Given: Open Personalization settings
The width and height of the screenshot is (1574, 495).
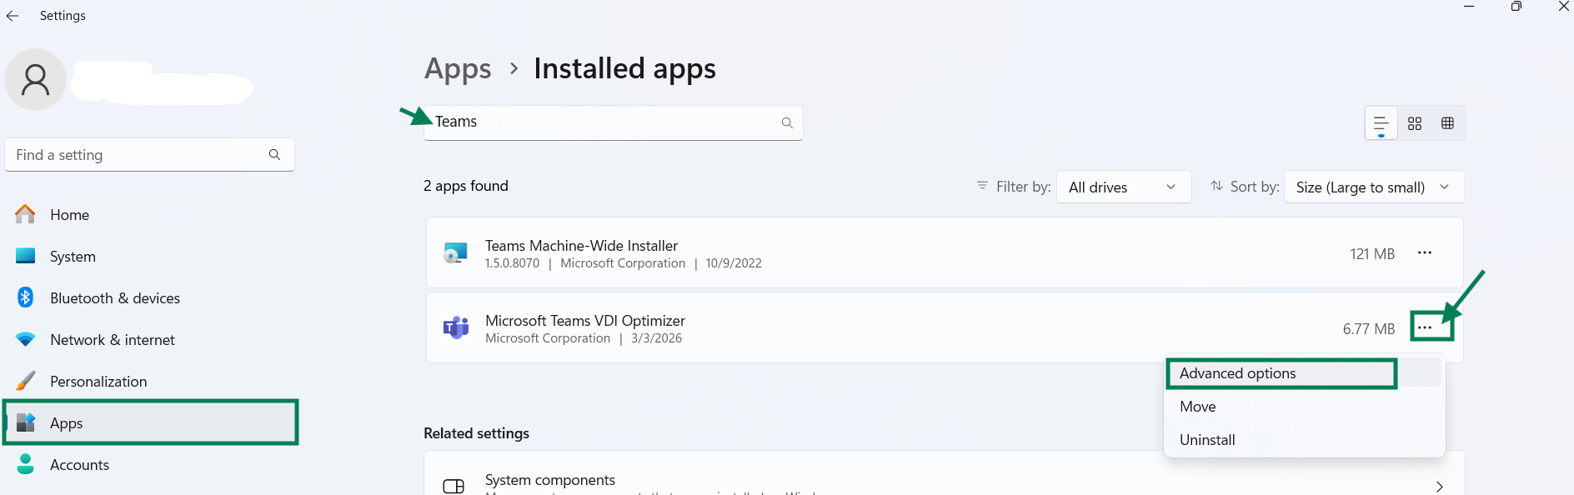Looking at the screenshot, I should coord(150,382).
